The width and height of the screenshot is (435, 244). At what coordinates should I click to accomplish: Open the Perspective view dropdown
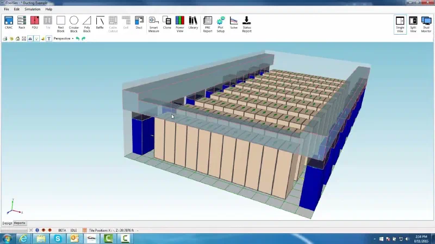[64, 38]
